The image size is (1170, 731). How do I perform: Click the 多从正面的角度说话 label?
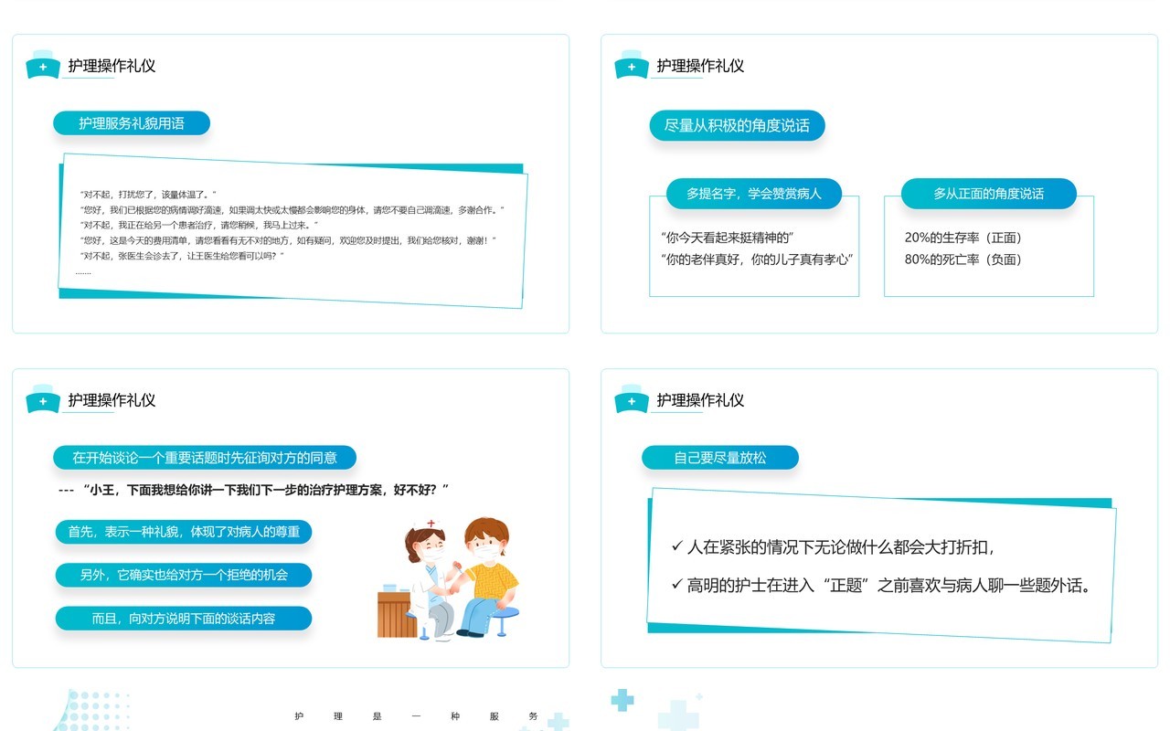click(x=988, y=194)
